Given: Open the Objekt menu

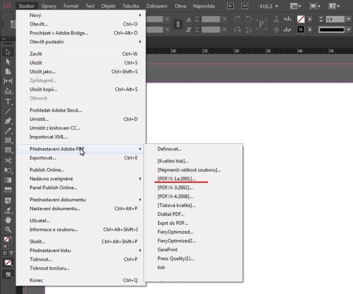Looking at the screenshot, I should pos(108,6).
